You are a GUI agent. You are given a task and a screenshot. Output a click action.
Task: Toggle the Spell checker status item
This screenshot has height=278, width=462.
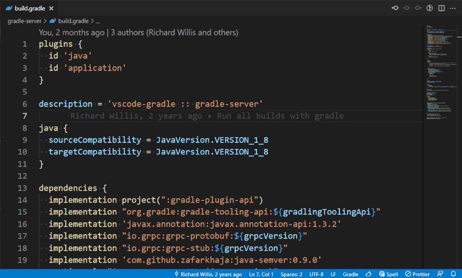(388, 274)
